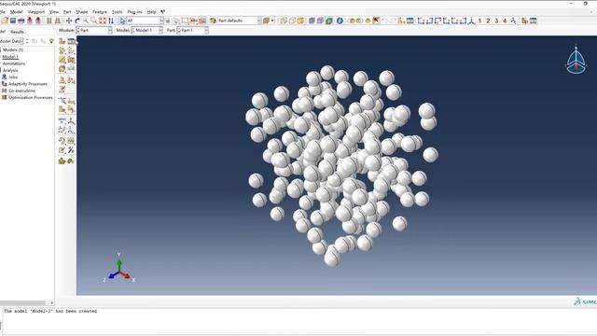Select Annotations tree item

click(x=14, y=63)
